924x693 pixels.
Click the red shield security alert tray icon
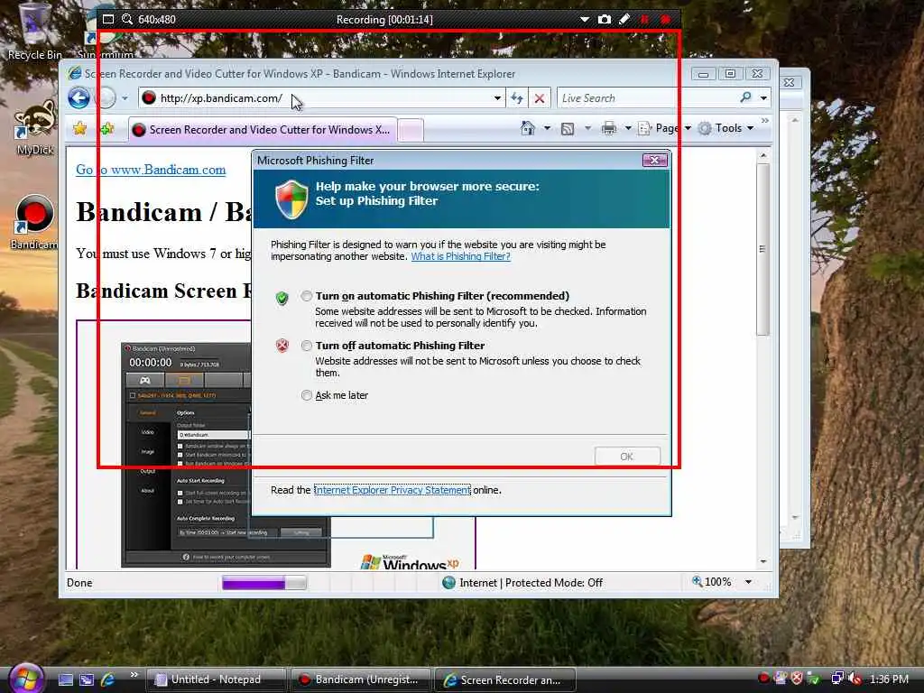[797, 679]
